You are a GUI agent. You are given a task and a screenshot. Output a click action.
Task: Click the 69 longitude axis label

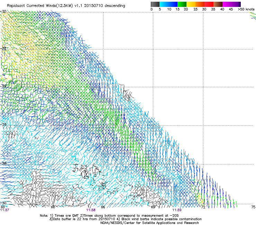153,207
